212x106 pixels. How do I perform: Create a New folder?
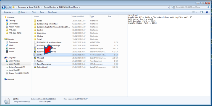(52, 12)
